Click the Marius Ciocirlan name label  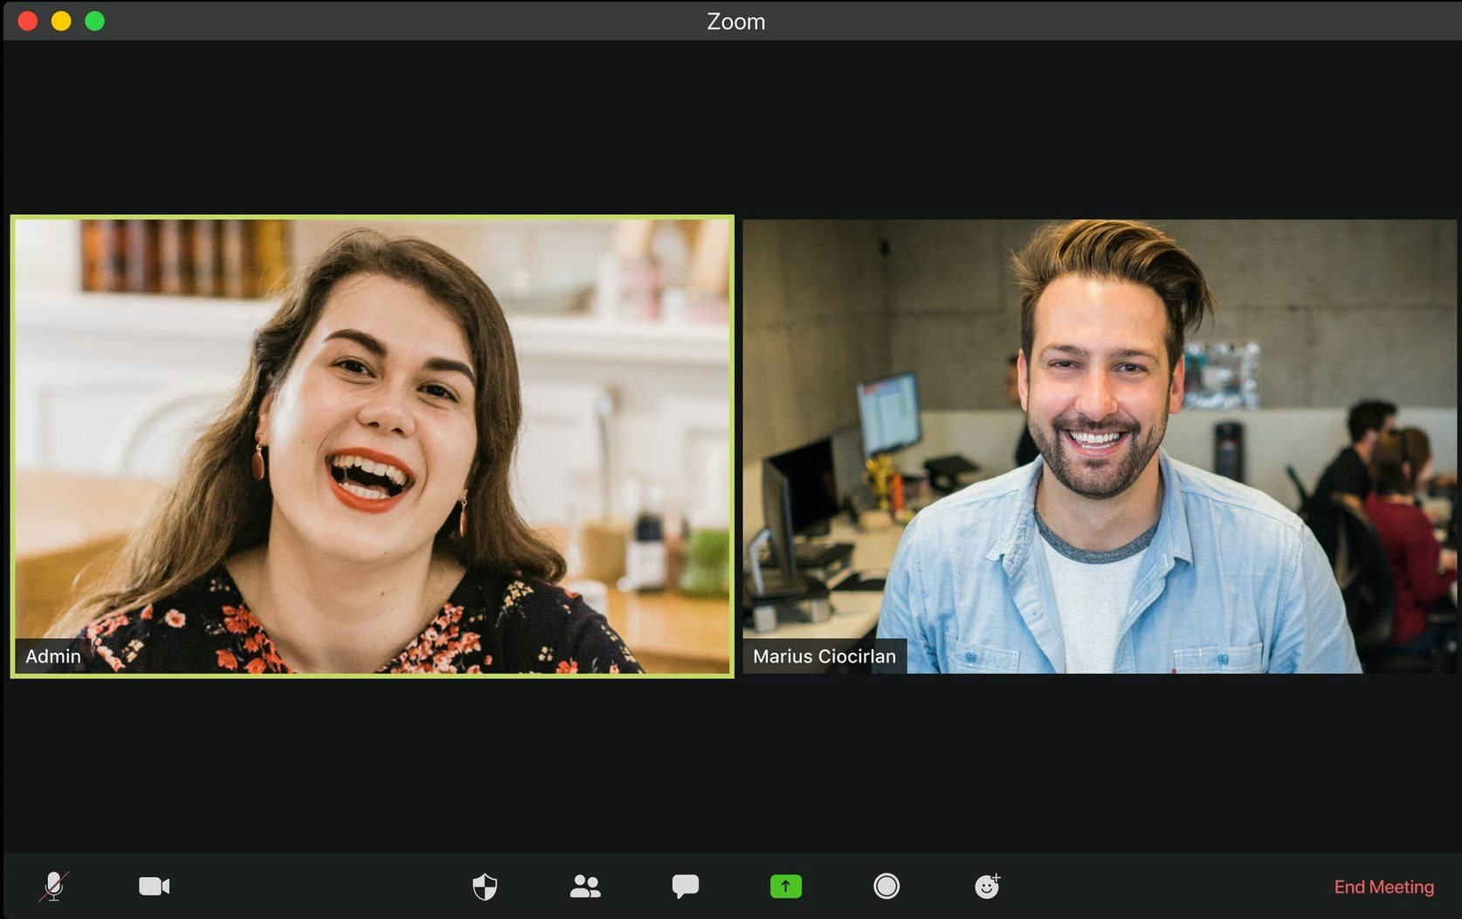[x=824, y=655]
